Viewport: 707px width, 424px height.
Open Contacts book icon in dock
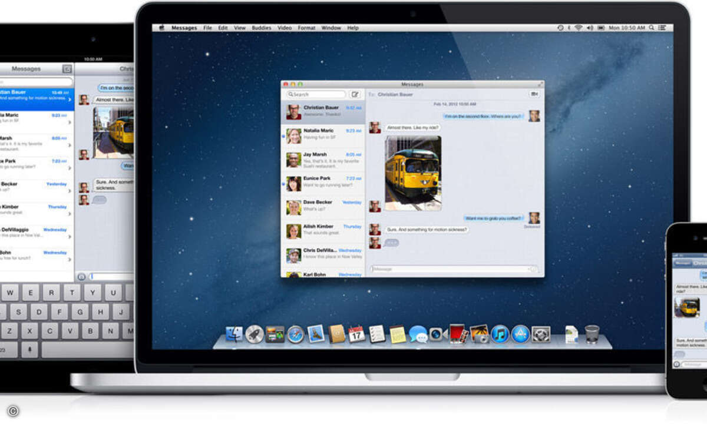point(336,334)
